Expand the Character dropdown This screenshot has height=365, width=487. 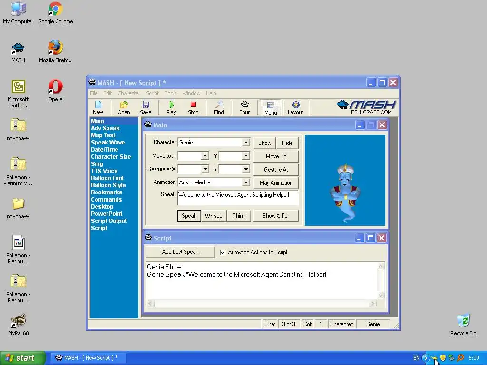[246, 143]
